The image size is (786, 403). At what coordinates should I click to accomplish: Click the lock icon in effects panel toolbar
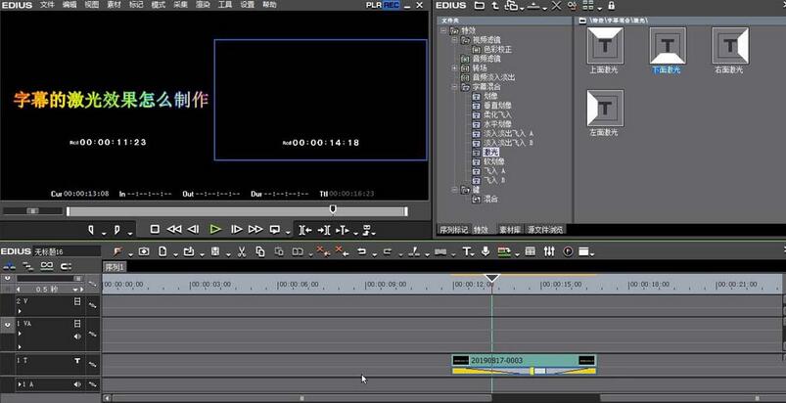click(x=612, y=6)
